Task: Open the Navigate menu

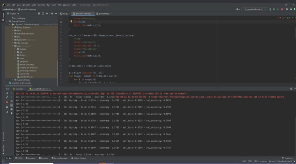Action: (26, 5)
